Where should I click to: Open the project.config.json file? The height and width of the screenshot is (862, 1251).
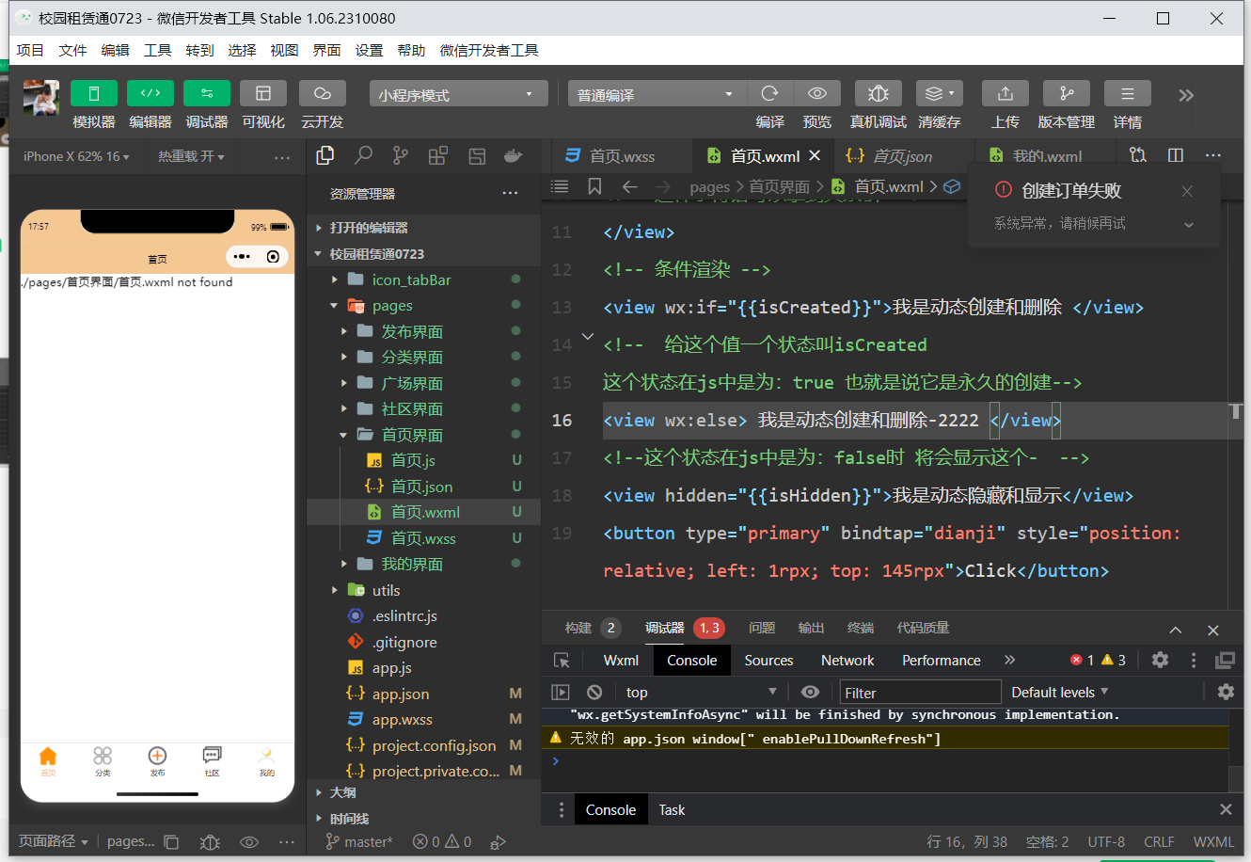pyautogui.click(x=423, y=745)
